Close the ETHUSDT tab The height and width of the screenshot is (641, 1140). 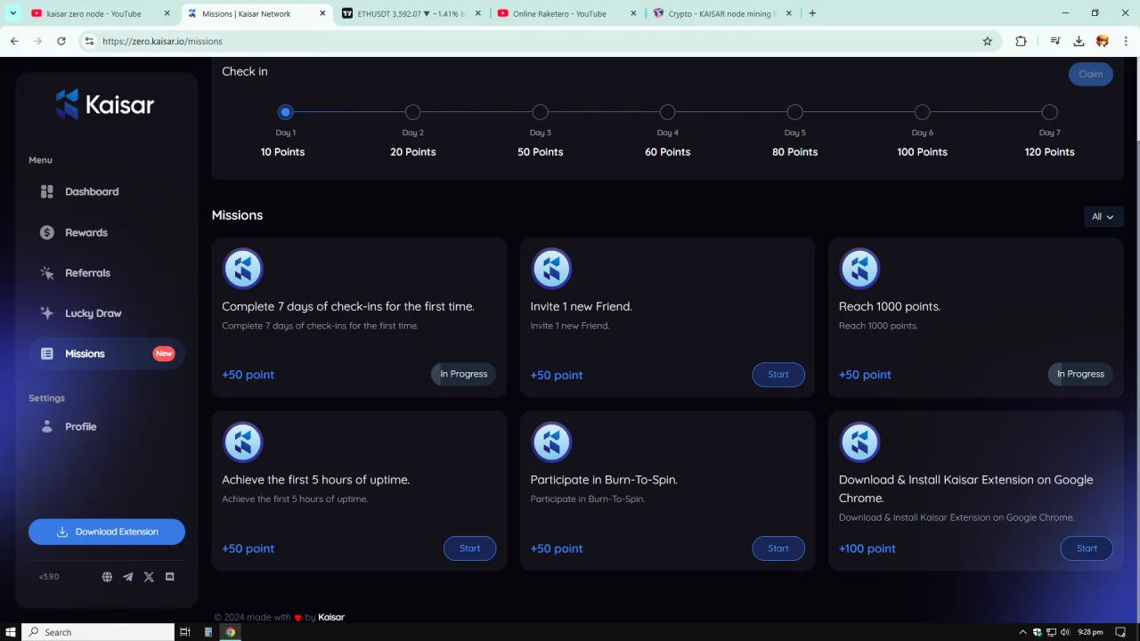[478, 13]
